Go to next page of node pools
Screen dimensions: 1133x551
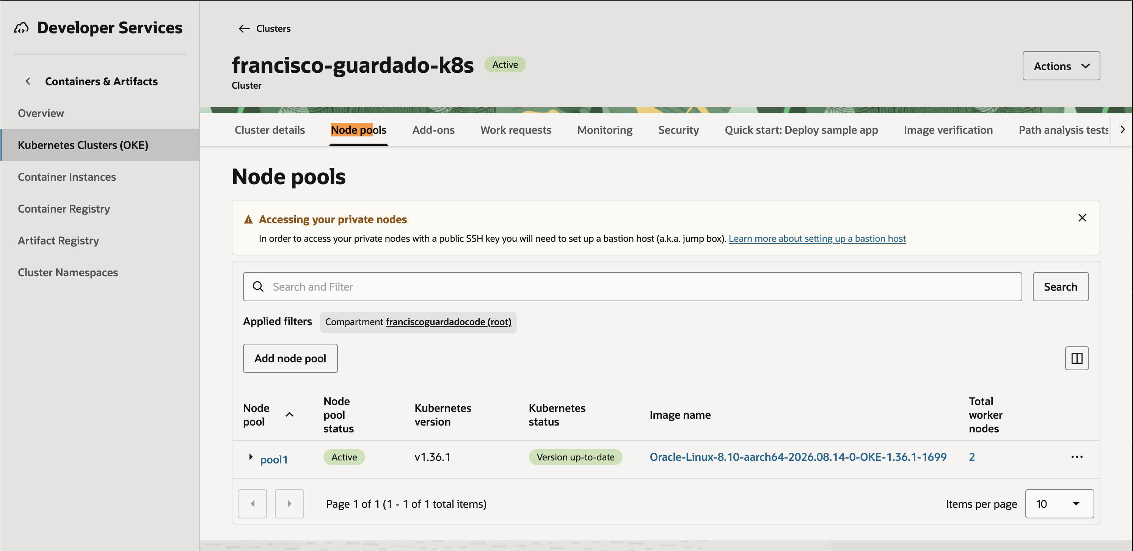point(289,504)
